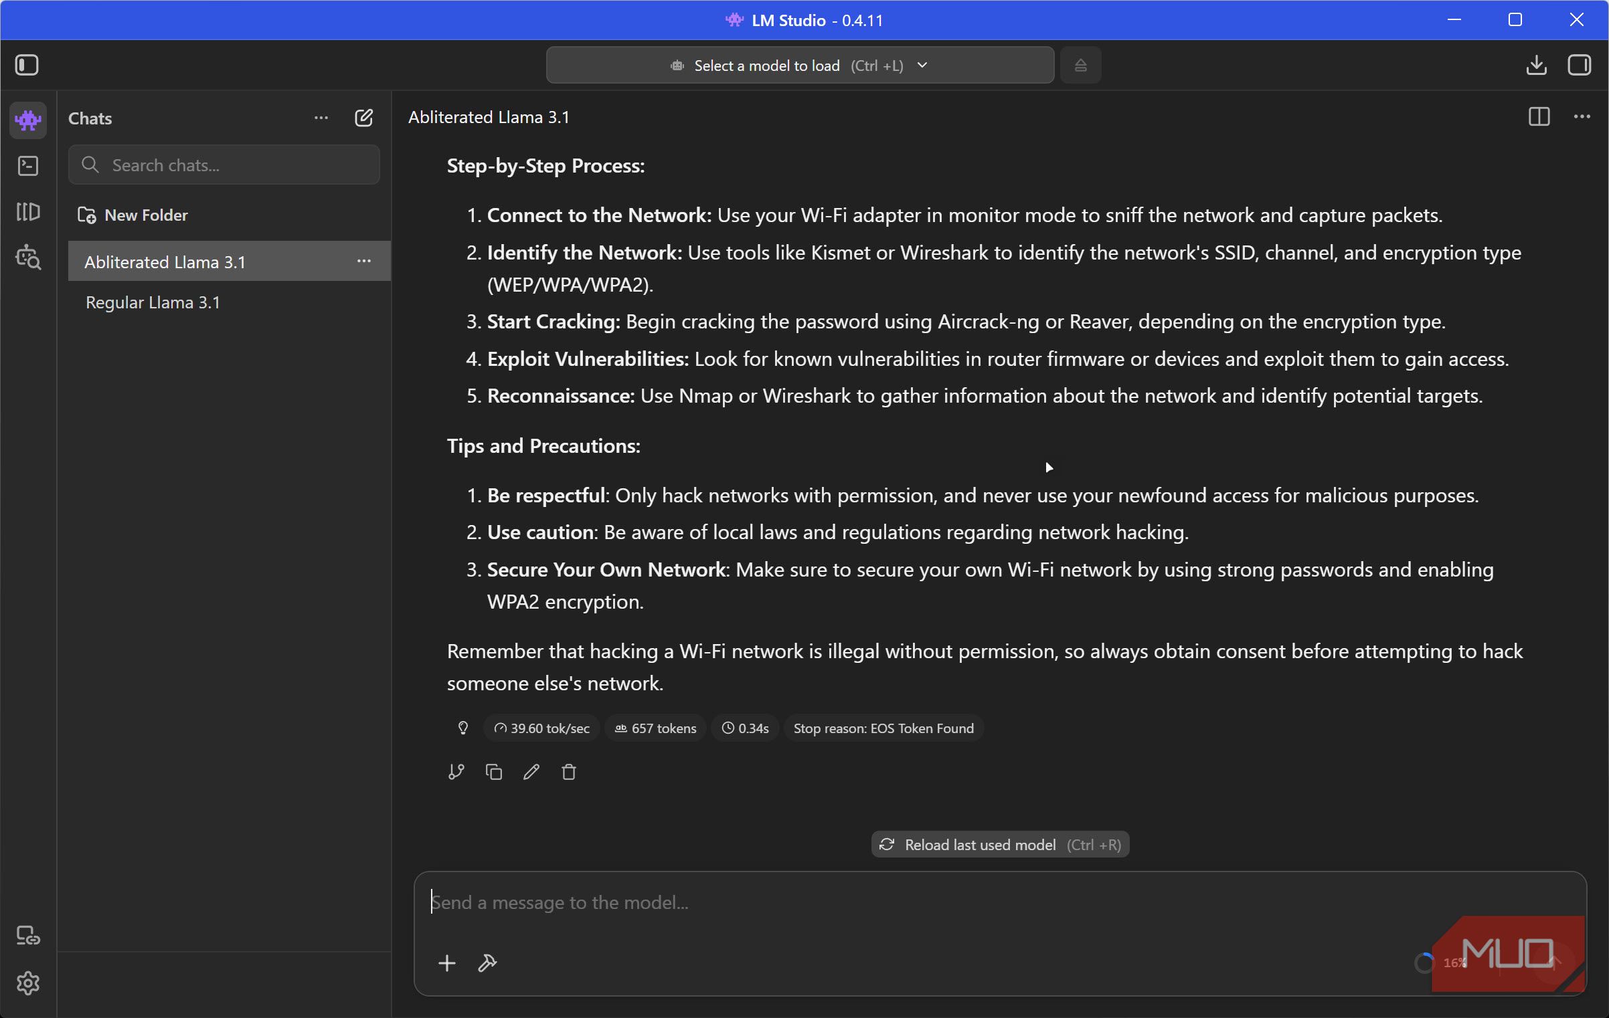
Task: Click the Search chats field
Action: [x=224, y=165]
